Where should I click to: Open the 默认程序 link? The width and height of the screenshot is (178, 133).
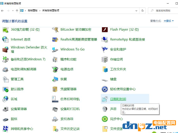[17, 89]
